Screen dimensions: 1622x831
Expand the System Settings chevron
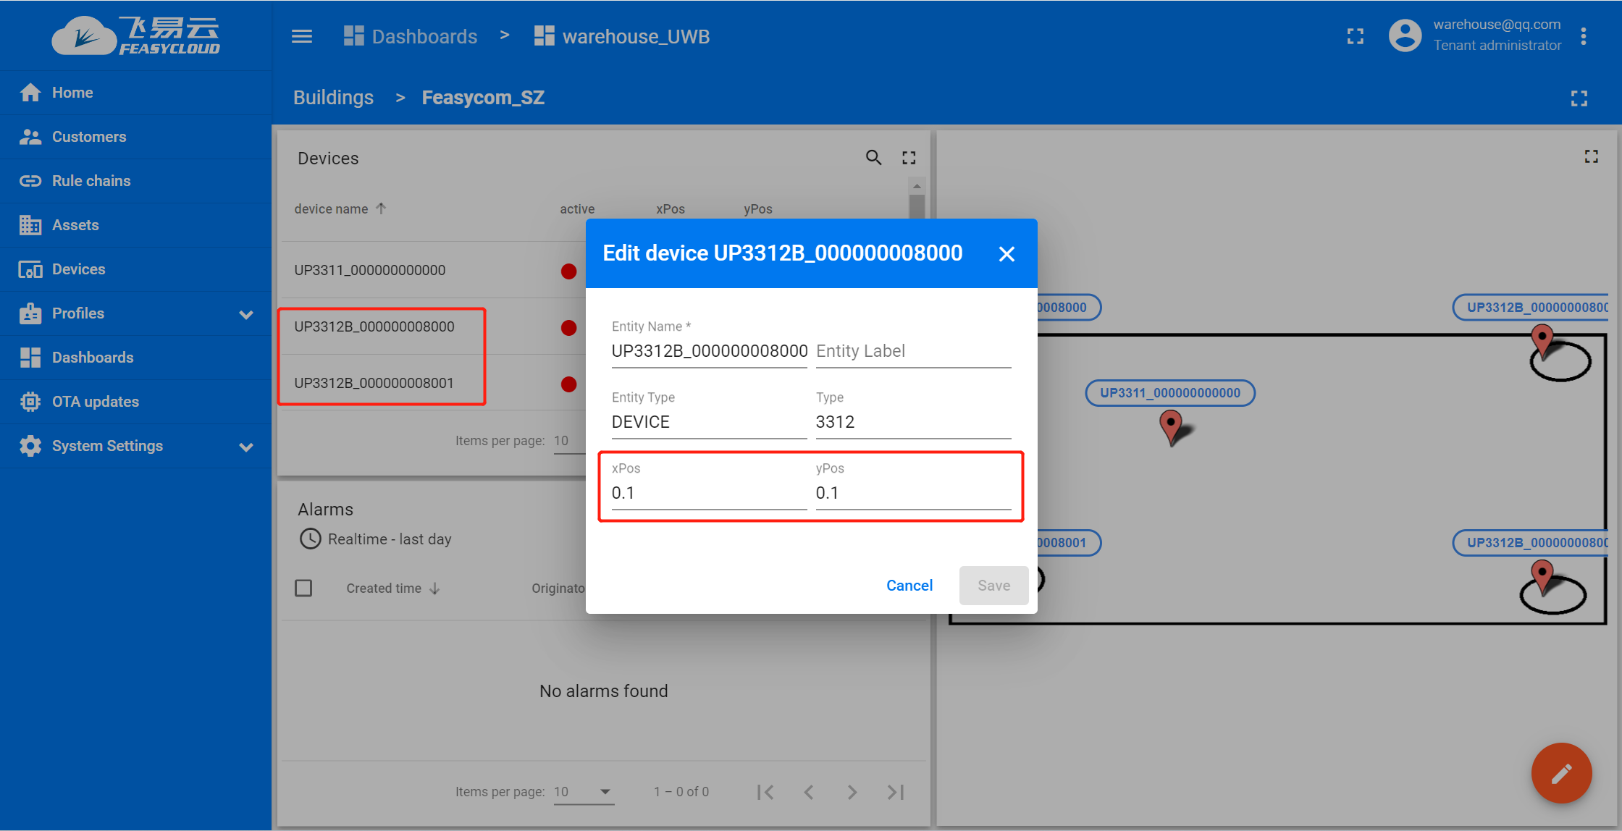click(x=246, y=447)
